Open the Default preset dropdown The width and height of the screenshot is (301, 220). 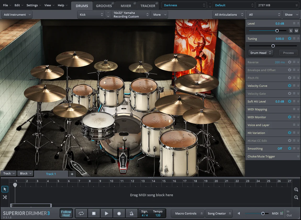point(234,5)
